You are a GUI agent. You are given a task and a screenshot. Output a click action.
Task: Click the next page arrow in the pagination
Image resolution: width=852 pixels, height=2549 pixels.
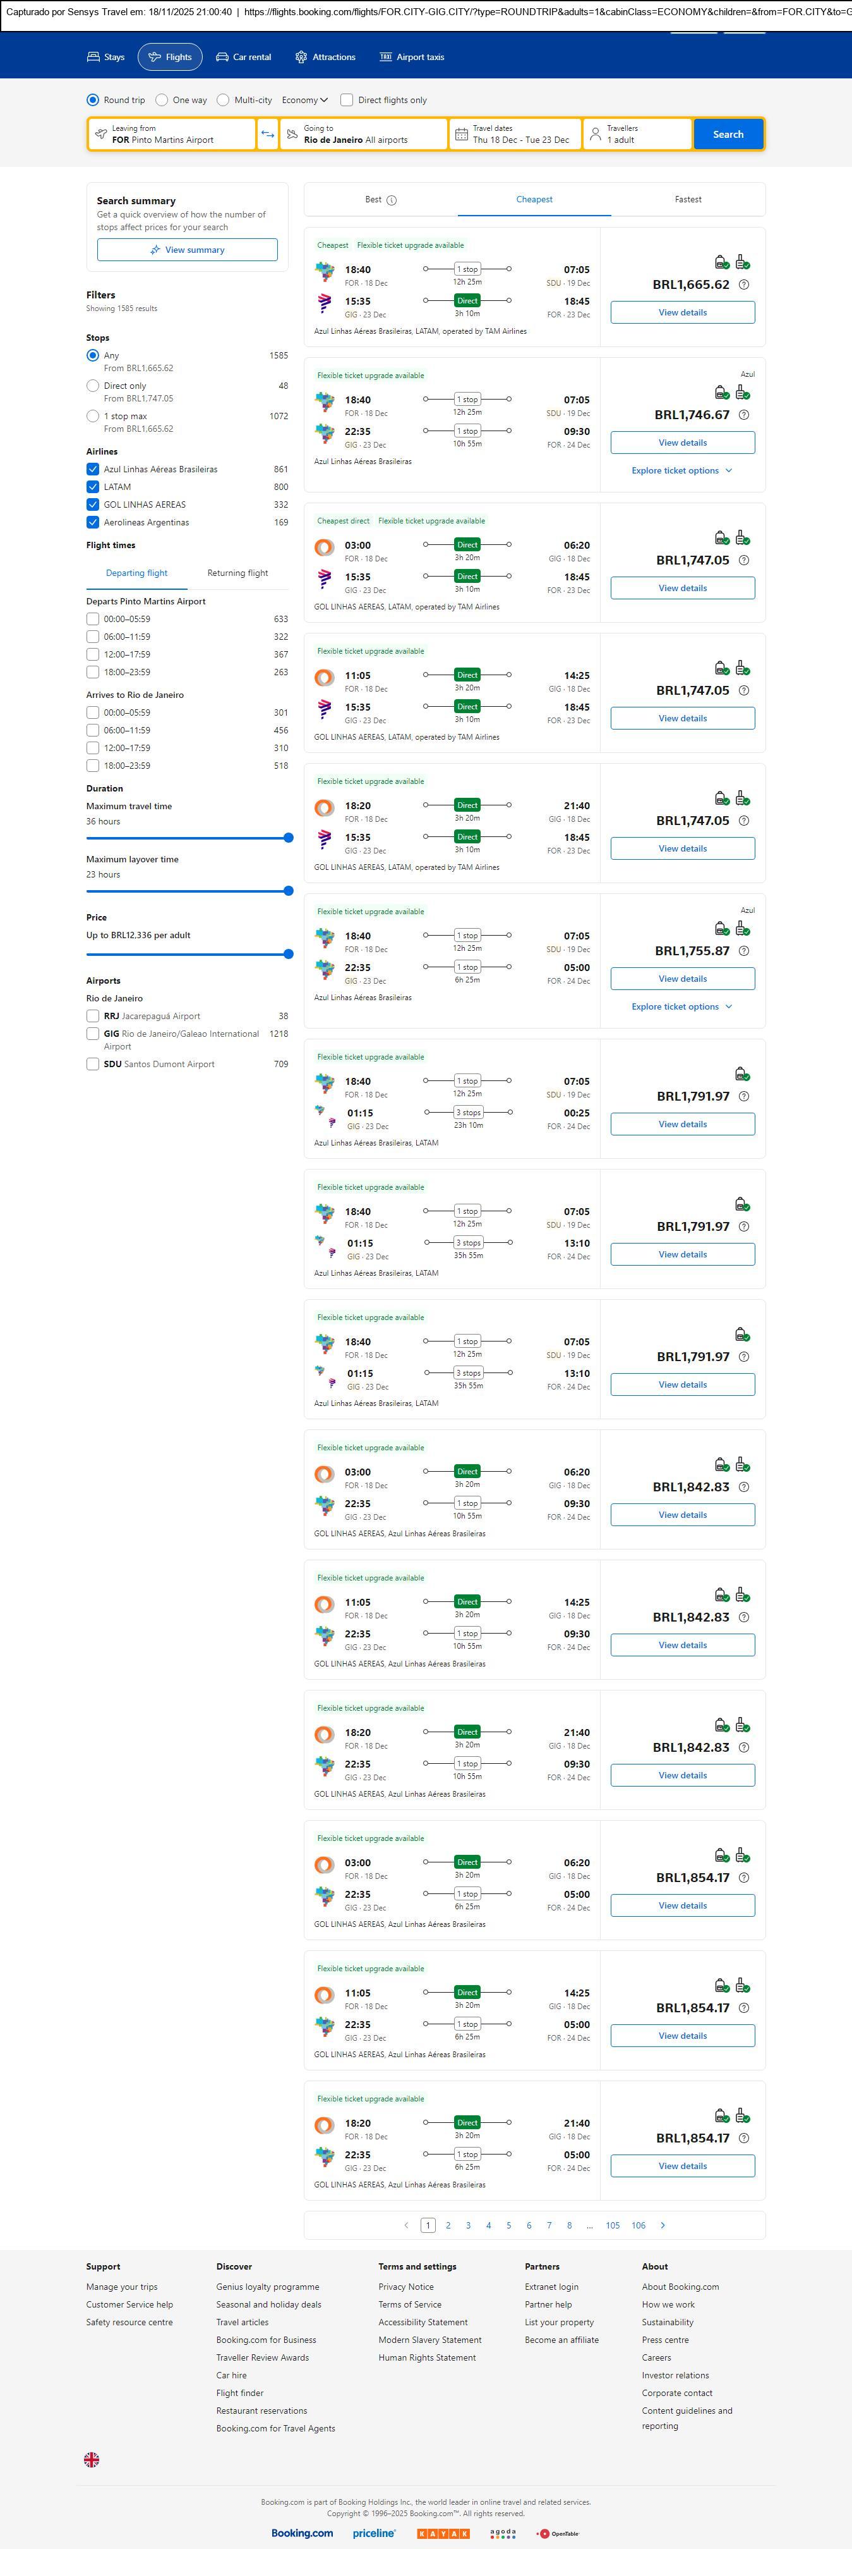point(663,2225)
